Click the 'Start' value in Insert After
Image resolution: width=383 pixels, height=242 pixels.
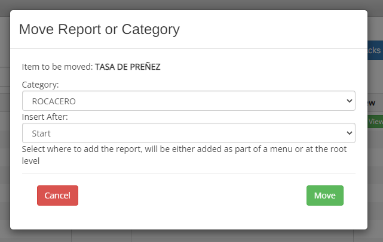pos(41,133)
